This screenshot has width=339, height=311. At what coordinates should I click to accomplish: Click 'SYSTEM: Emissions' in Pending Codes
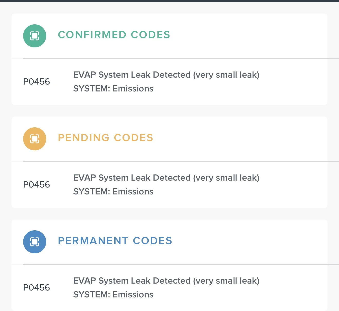(x=113, y=192)
